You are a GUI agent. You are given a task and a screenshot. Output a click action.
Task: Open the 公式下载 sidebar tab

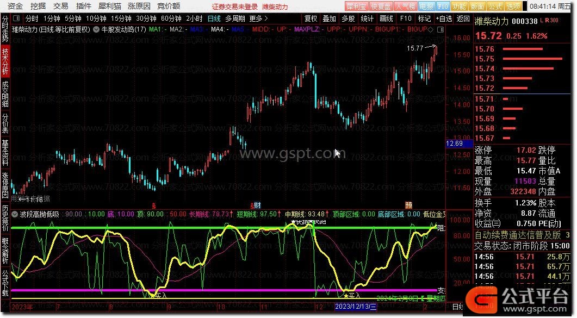point(5,283)
